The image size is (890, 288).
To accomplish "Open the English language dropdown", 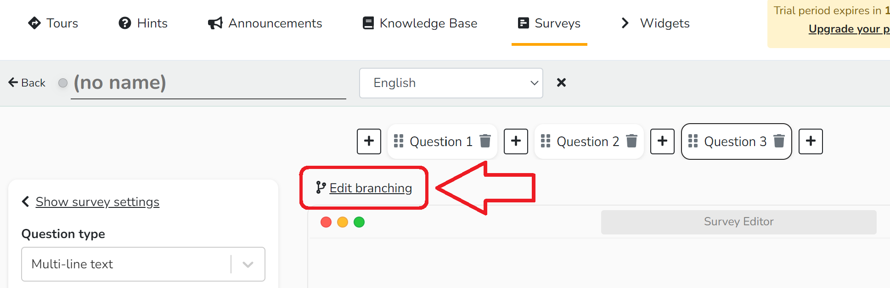I will coord(451,83).
